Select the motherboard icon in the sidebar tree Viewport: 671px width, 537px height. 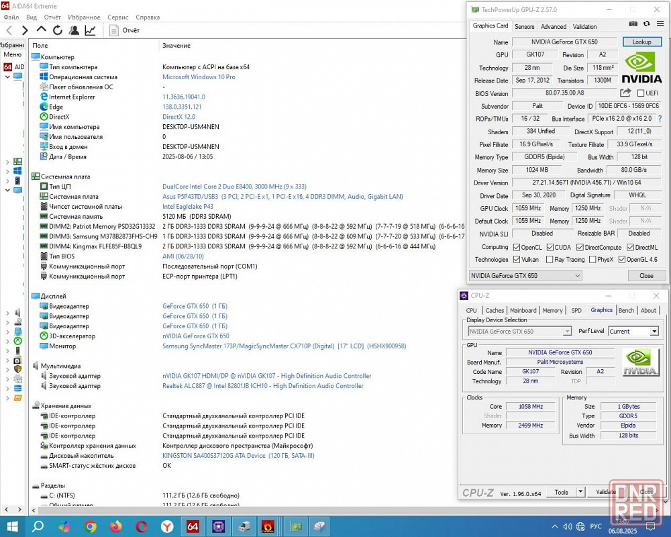[x=17, y=162]
